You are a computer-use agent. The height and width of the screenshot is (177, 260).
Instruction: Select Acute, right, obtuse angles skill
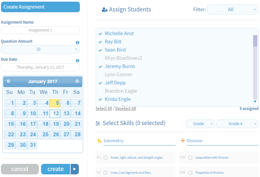coord(106,158)
